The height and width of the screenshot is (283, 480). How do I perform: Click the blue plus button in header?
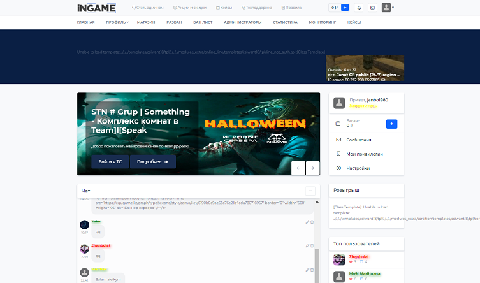345,8
